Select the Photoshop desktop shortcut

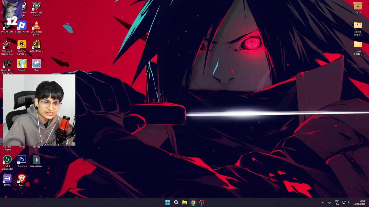(x=22, y=161)
